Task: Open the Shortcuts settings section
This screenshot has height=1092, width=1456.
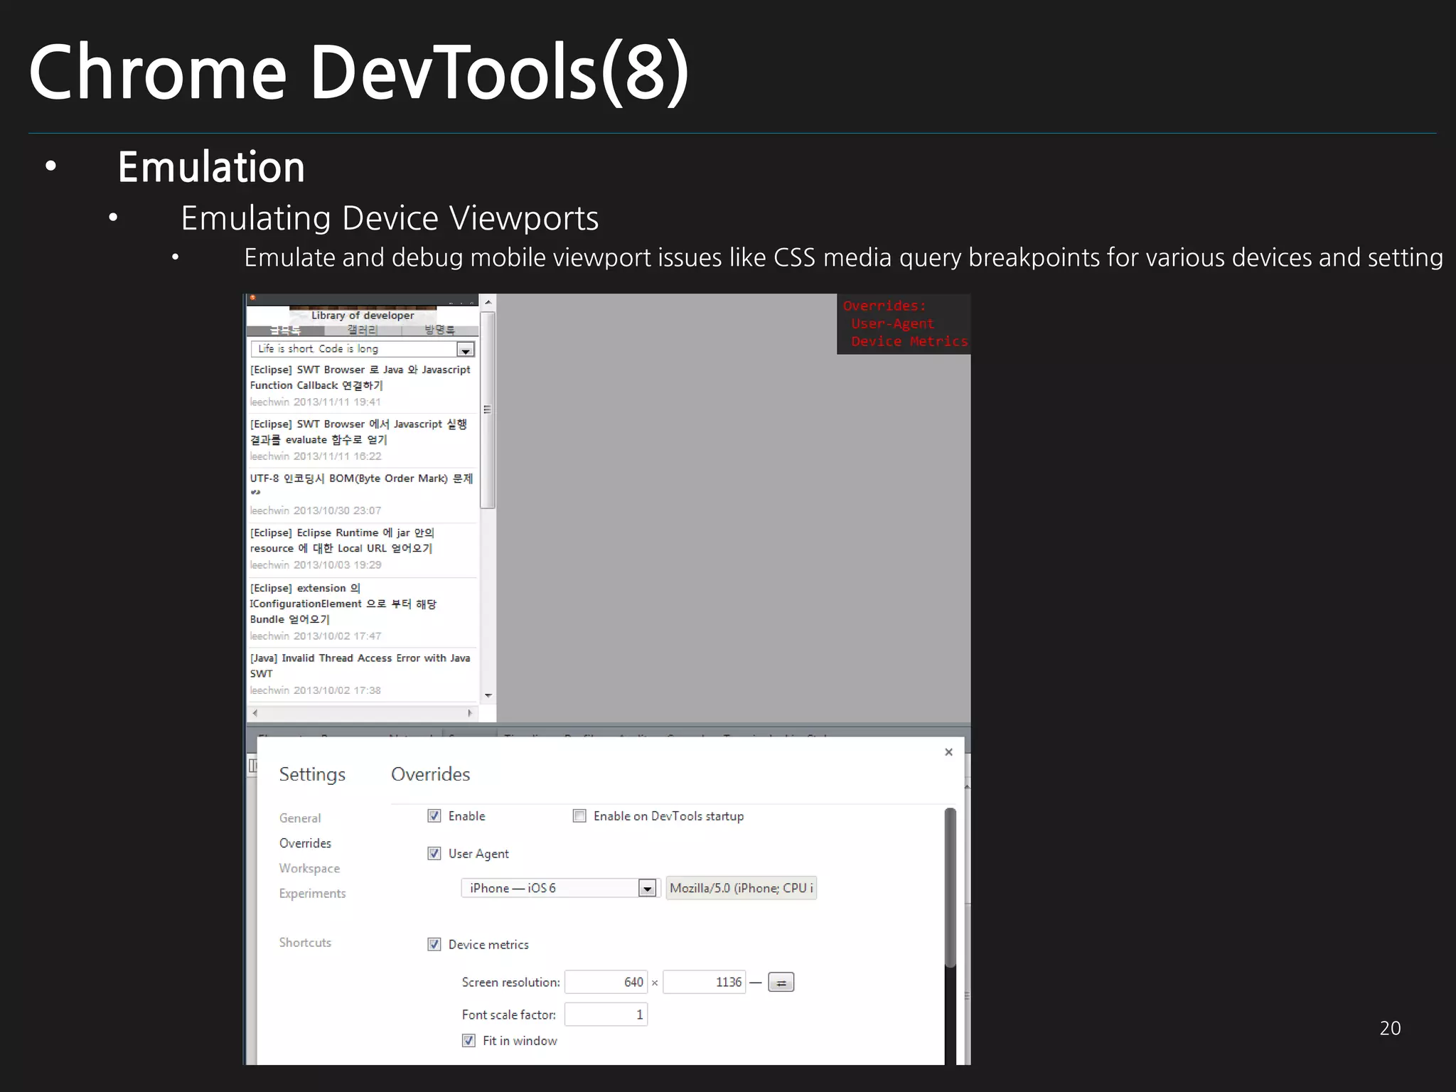Action: tap(305, 943)
